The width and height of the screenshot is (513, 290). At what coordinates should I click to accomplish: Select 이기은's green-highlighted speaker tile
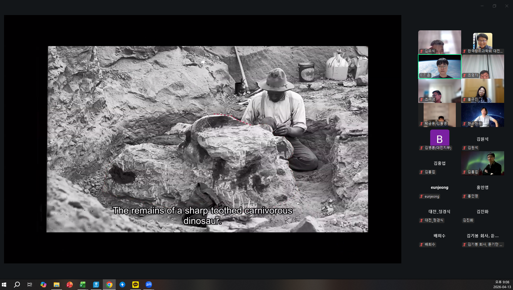click(x=440, y=66)
